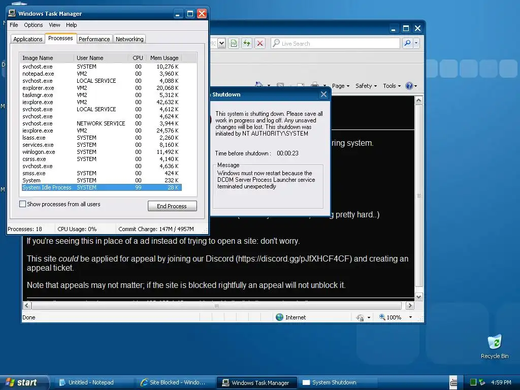Select the notepad.exe process row
The image size is (520, 390).
coord(102,74)
